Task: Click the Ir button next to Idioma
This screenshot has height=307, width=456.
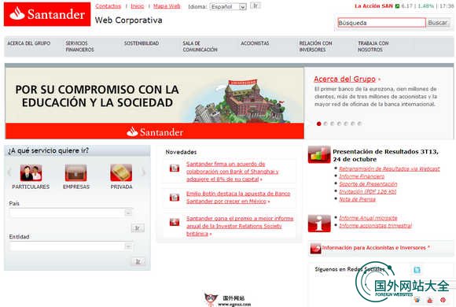Action: coord(256,6)
